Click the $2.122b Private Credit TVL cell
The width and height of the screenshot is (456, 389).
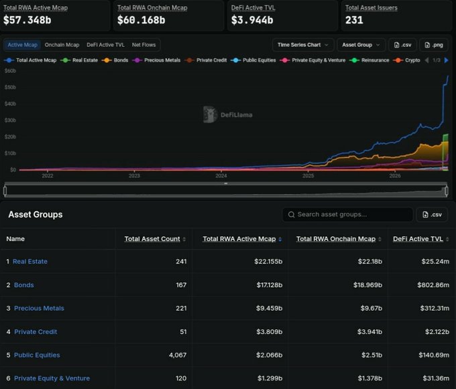437,332
